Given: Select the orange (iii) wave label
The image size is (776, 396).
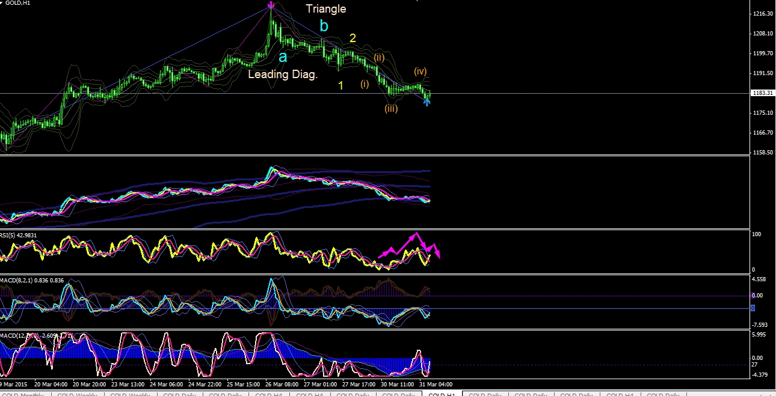Looking at the screenshot, I should [x=392, y=109].
